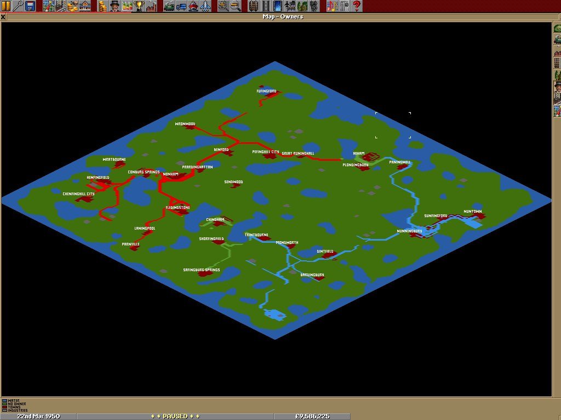Open the railway track construction icon
561x420 pixels.
(254, 5)
